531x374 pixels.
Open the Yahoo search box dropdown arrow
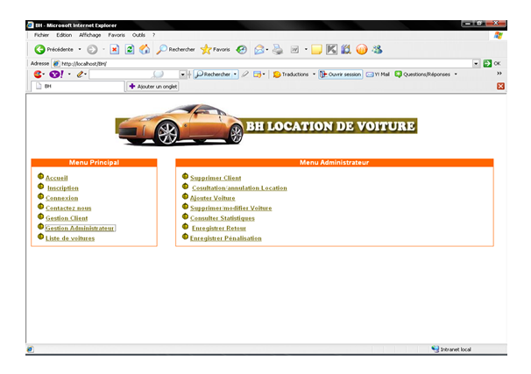(x=182, y=74)
